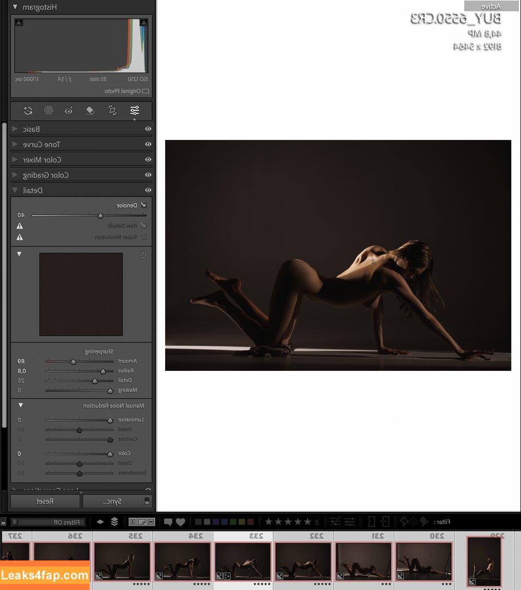Viewport: 521px width, 590px height.
Task: Open the Filters Off dropdown
Action: [x=48, y=522]
